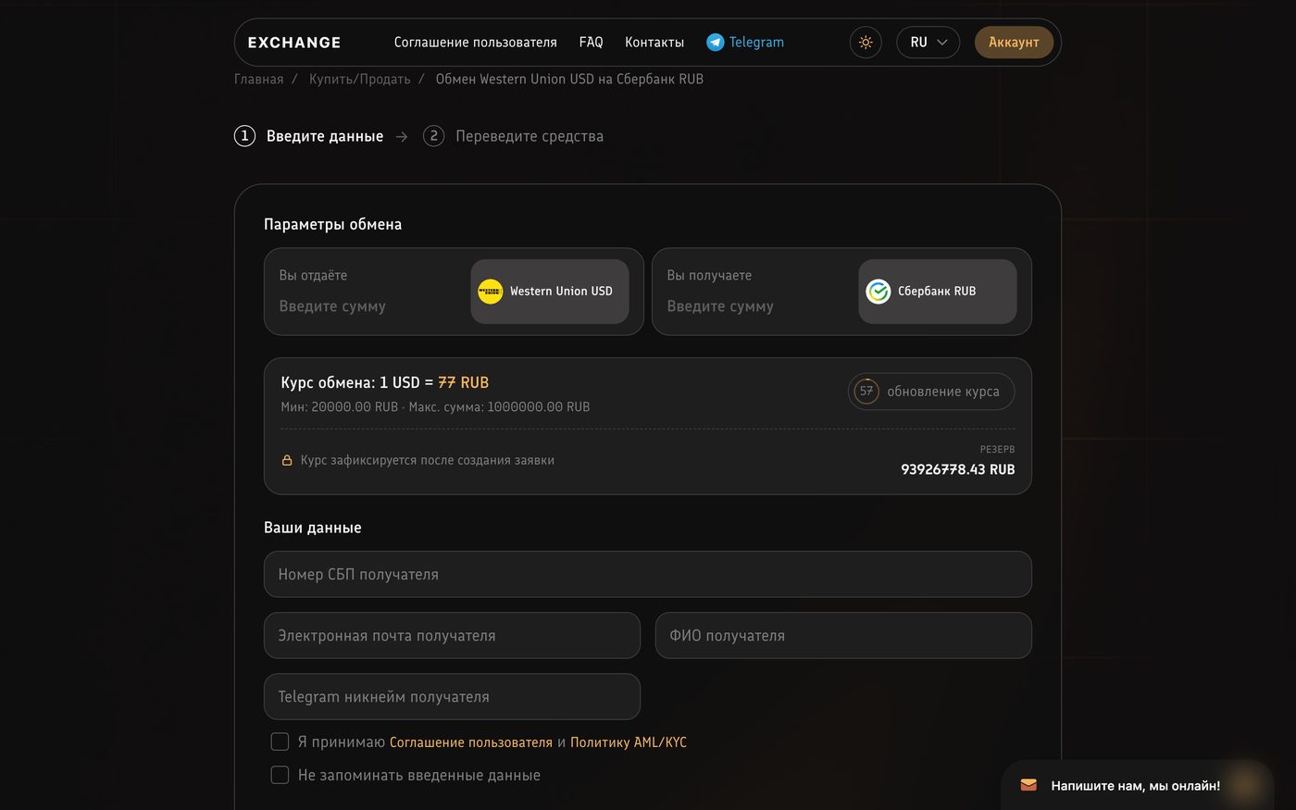This screenshot has height=810, width=1296.
Task: Open the Сбербанк RUB currency selector
Action: click(x=938, y=292)
